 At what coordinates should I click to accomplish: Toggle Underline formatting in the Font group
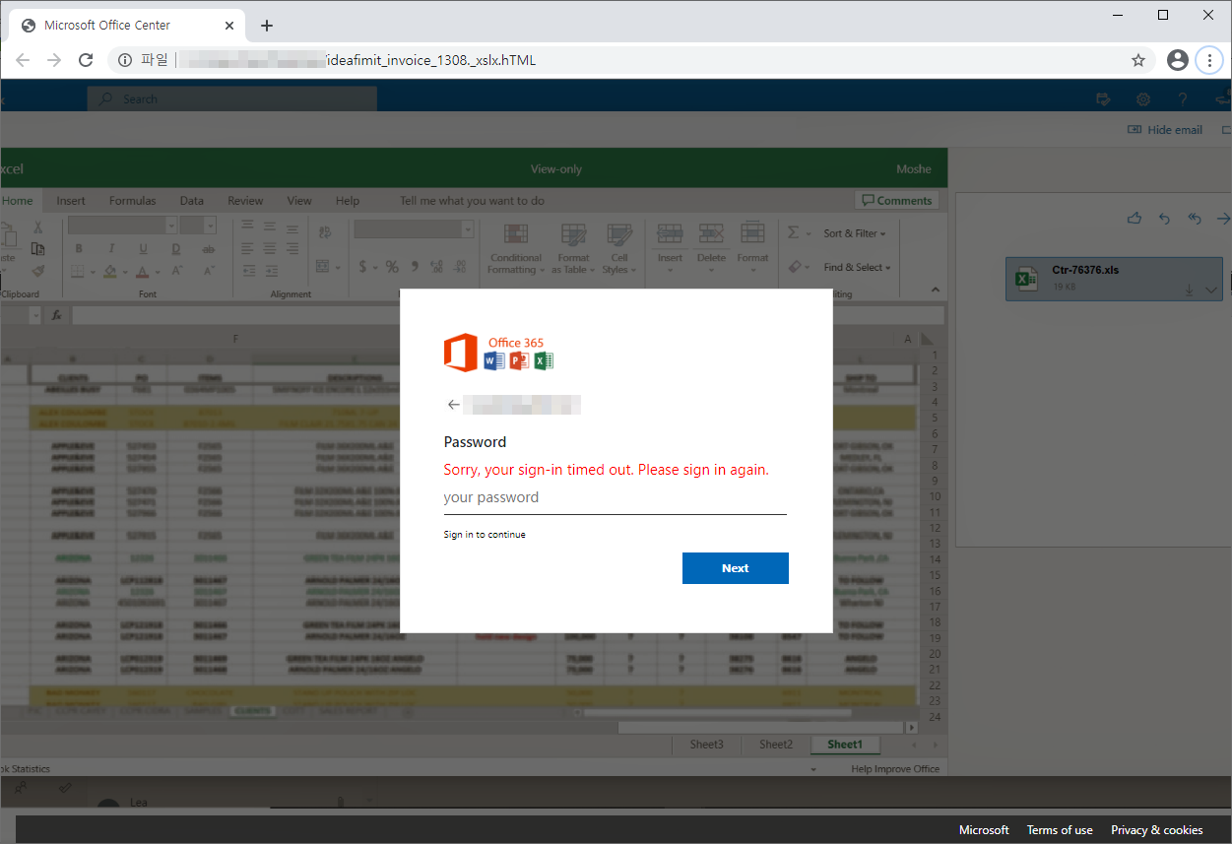(x=144, y=248)
